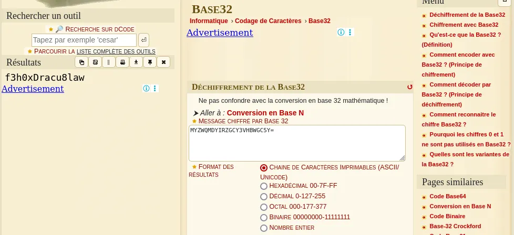Screen dimensions: 514x235
Task: Select Octal 000-177-377 result format
Action: [263, 207]
